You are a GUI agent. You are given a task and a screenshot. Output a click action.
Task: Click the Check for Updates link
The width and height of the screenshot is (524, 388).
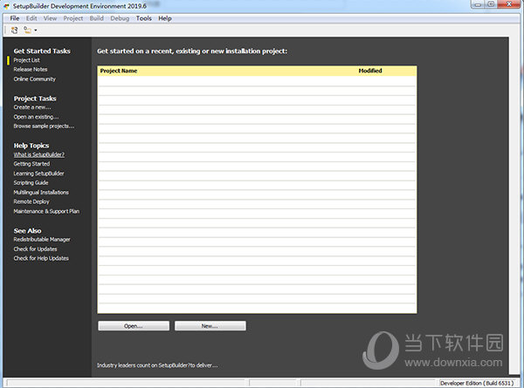pos(35,248)
